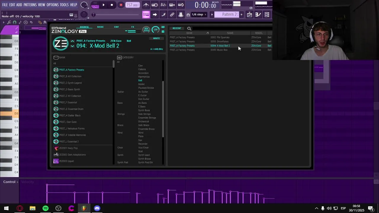Start playback with the Play button
The height and width of the screenshot is (213, 379).
click(x=103, y=5)
